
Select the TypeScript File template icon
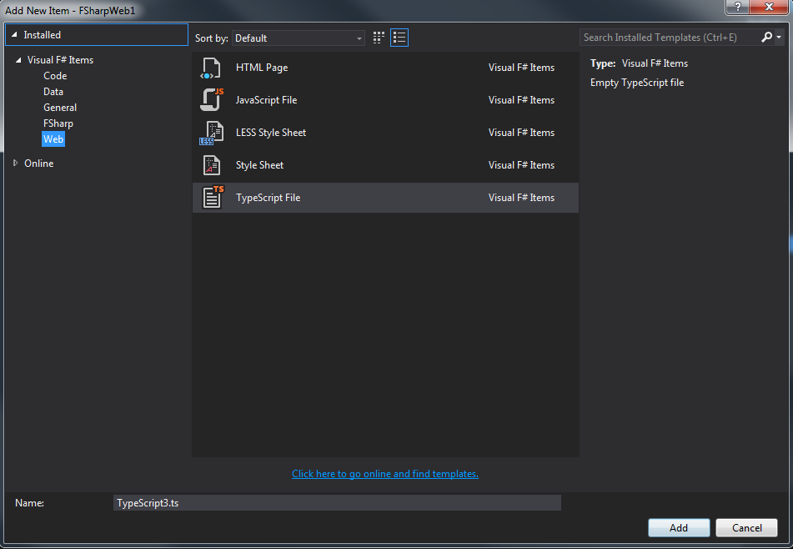211,197
